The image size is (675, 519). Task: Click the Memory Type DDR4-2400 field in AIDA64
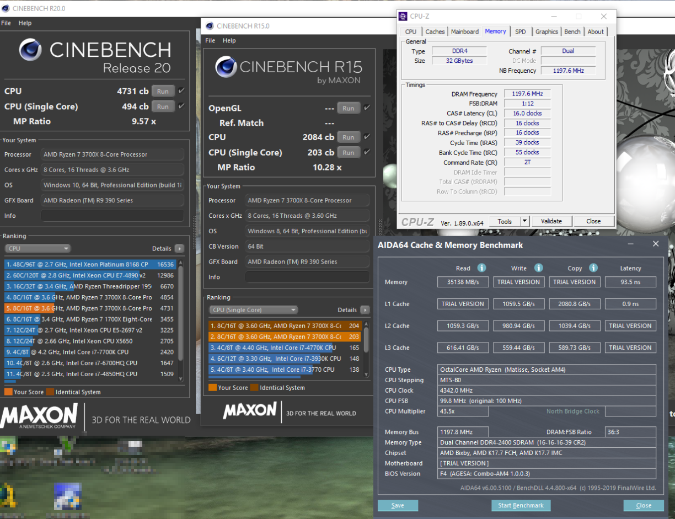coord(547,442)
